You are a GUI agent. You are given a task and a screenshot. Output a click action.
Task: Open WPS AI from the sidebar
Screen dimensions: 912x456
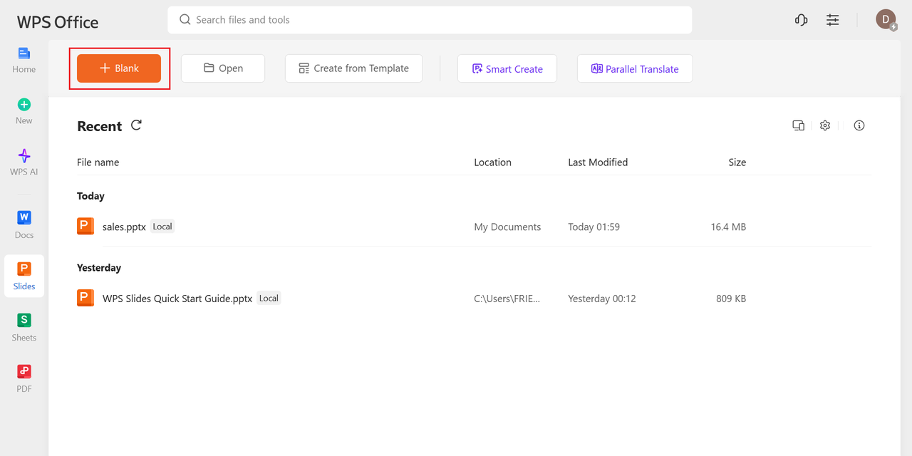(x=24, y=162)
